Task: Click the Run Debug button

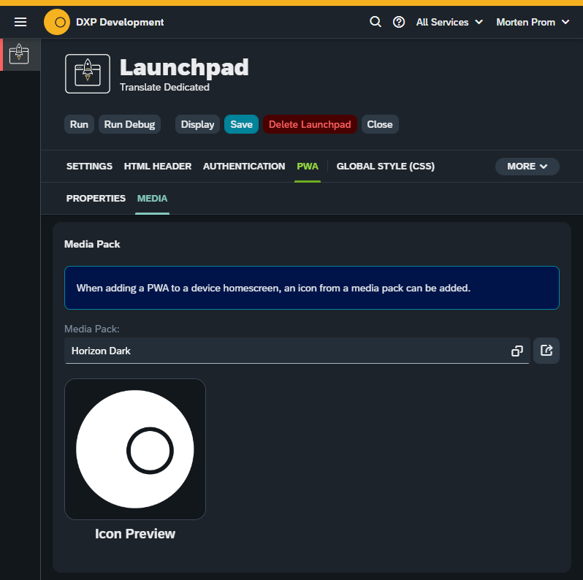Action: [129, 124]
